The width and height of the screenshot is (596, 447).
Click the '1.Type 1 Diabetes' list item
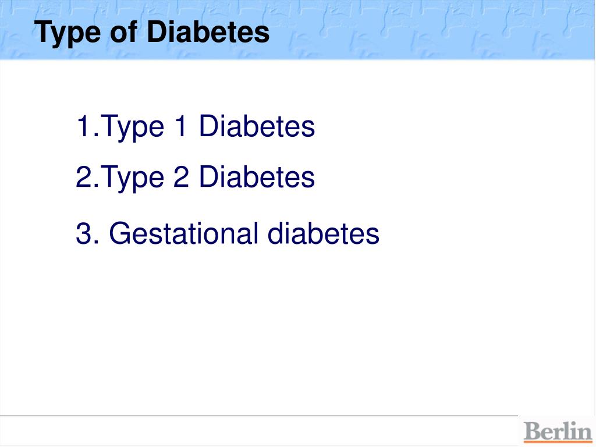pos(196,127)
